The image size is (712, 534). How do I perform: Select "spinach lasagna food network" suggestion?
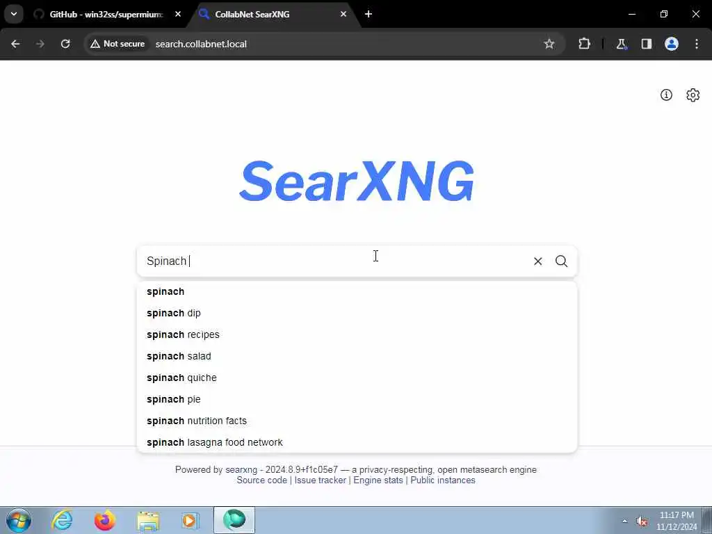357,442
